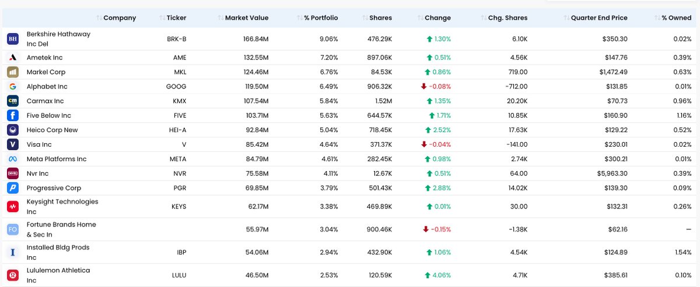The width and height of the screenshot is (700, 287).
Task: Select the 9.06% portfolio cell
Action: pyautogui.click(x=329, y=39)
